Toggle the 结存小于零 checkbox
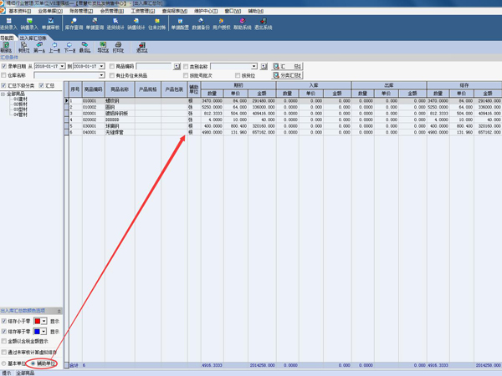This screenshot has width=502, height=376. [x=4, y=321]
